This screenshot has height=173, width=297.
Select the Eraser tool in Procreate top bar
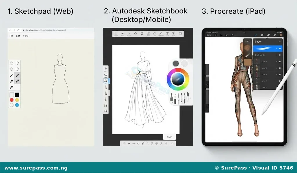click(268, 35)
